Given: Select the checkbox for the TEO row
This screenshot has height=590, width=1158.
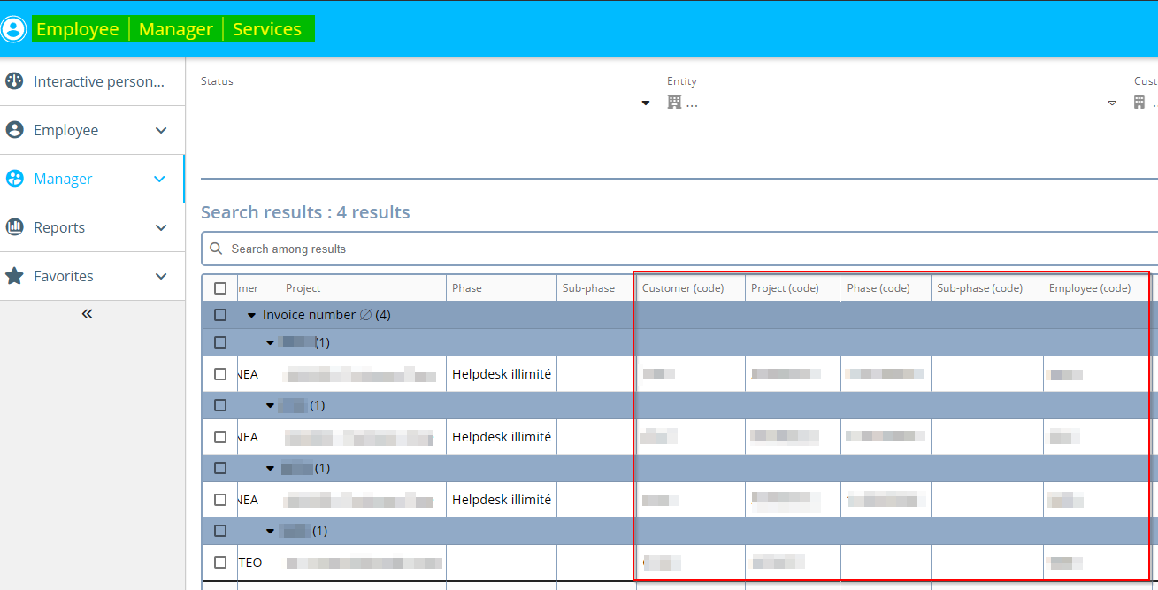Looking at the screenshot, I should point(220,563).
